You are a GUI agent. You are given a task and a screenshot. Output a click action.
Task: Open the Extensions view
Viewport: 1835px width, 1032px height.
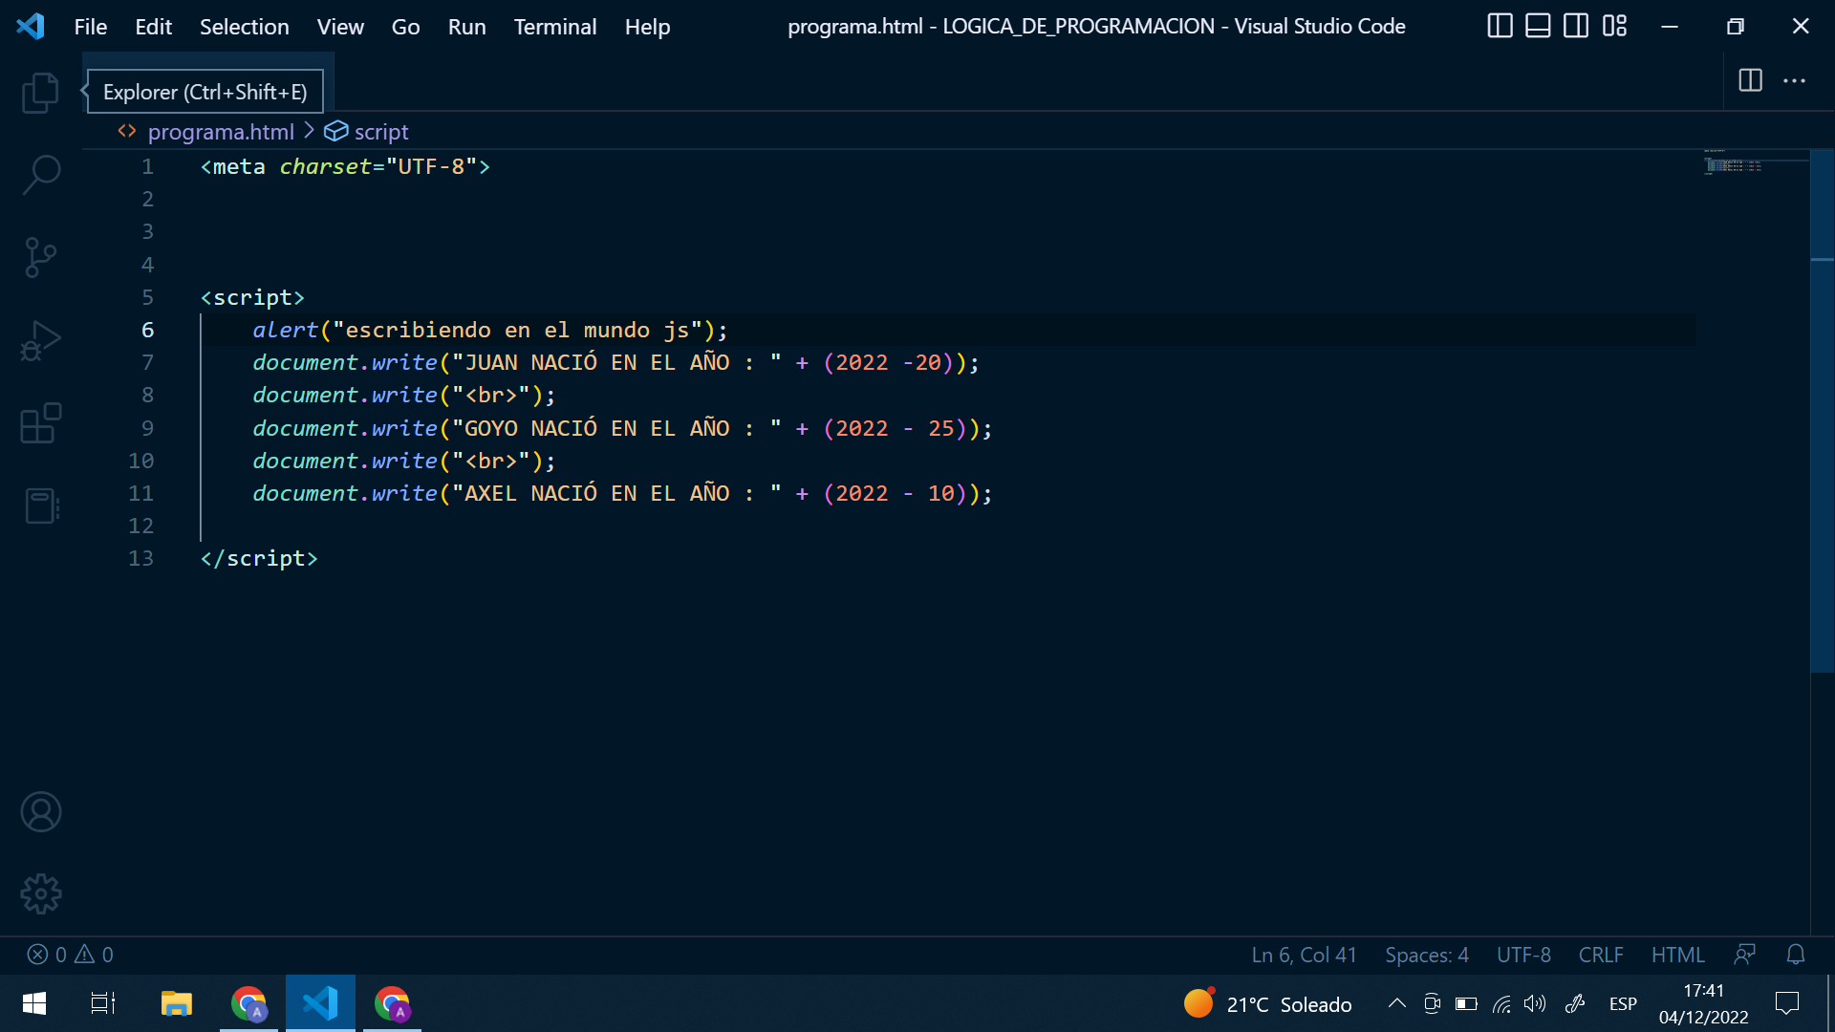pos(40,422)
